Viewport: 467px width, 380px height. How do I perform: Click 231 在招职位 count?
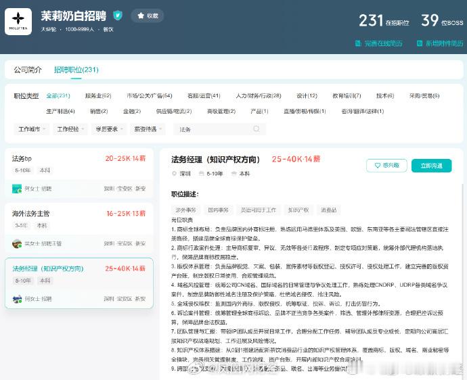point(384,21)
